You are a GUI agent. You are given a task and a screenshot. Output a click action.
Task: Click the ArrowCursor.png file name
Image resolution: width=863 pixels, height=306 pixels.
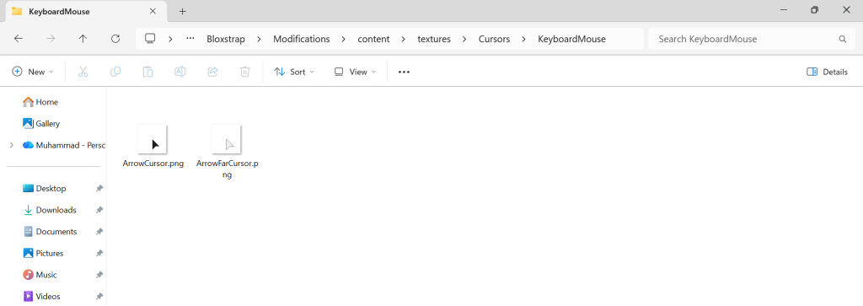pyautogui.click(x=153, y=164)
